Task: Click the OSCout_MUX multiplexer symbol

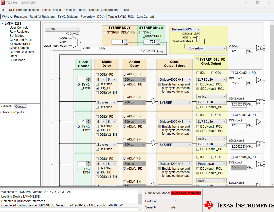Action: [x=198, y=39]
